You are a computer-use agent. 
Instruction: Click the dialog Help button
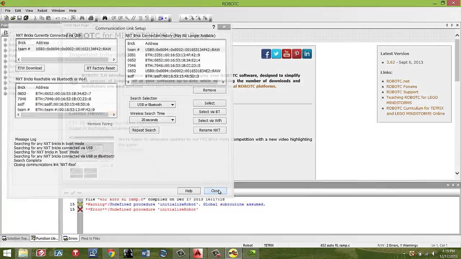(189, 191)
